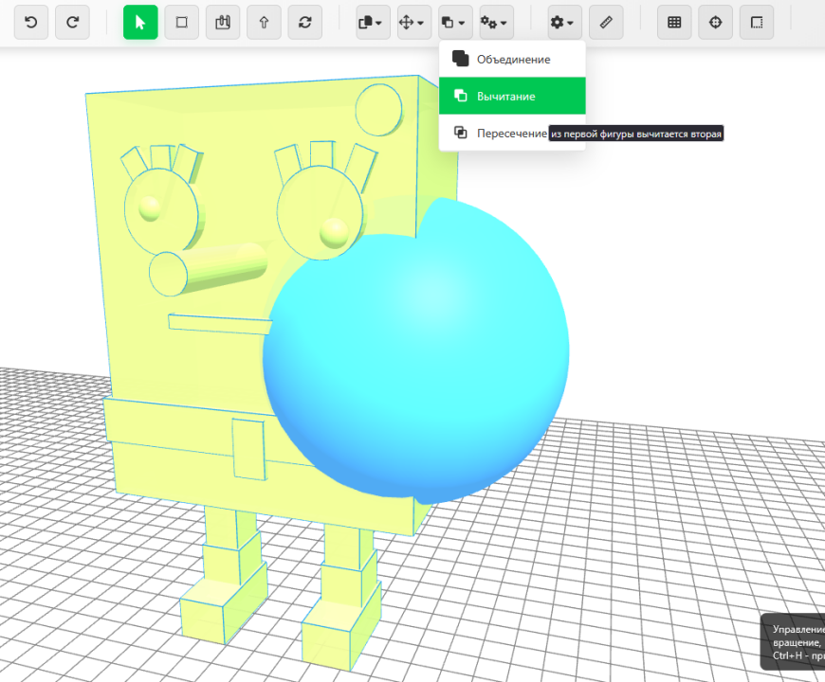Click the Redo arrow icon
825x682 pixels.
pyautogui.click(x=73, y=22)
